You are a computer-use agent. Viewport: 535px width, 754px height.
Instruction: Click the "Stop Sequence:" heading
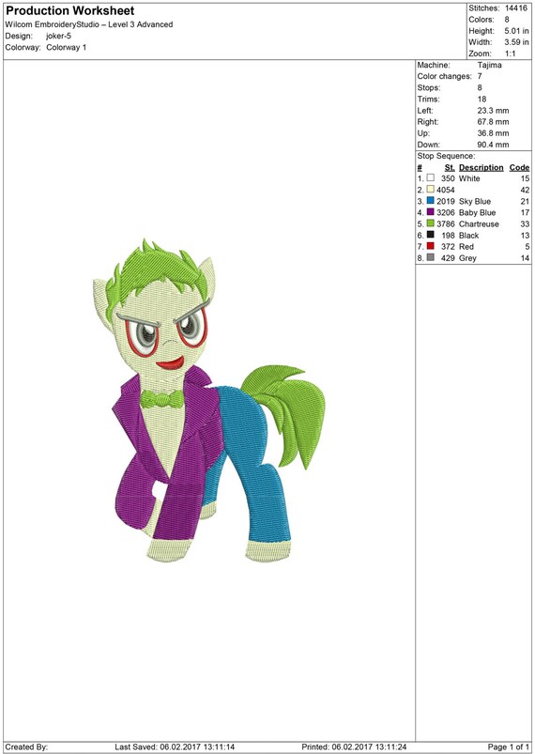pos(446,156)
